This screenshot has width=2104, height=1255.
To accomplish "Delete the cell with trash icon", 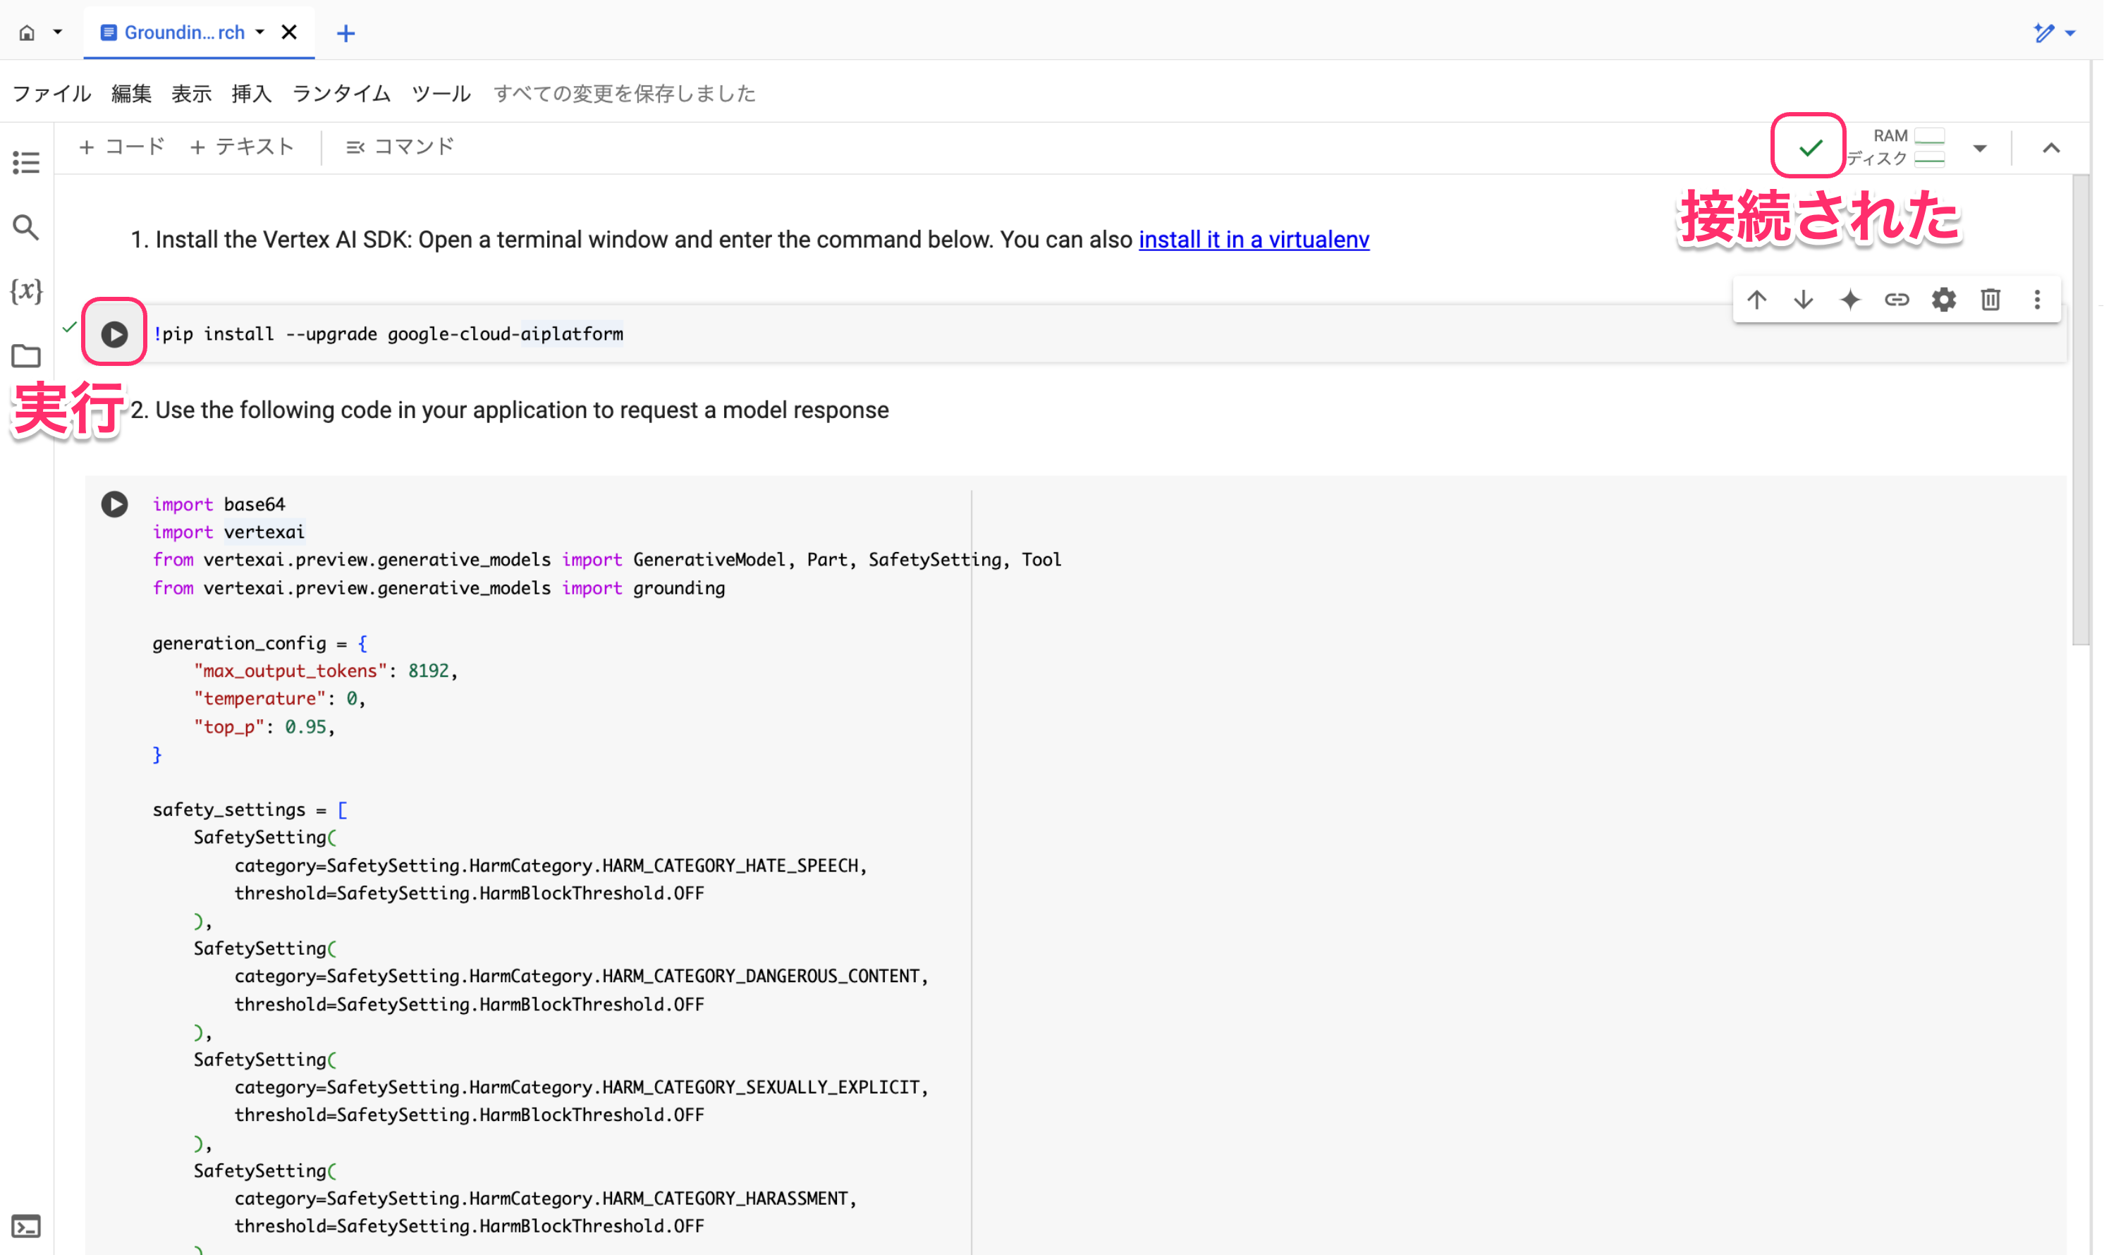I will [x=1990, y=300].
